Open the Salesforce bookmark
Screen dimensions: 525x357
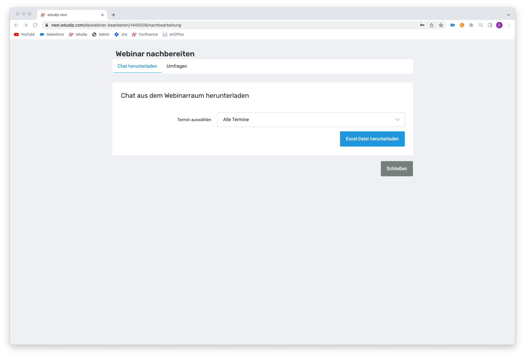tap(52, 34)
